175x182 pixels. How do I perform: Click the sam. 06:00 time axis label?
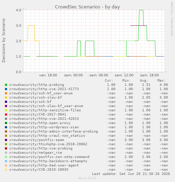[x=99, y=75]
